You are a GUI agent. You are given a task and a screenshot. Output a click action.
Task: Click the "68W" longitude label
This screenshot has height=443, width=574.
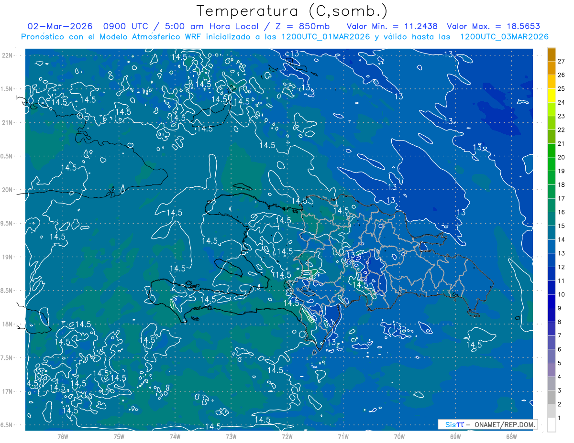(511, 437)
